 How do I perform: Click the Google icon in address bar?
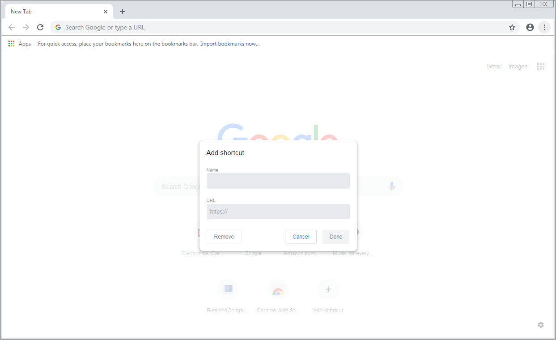click(x=58, y=27)
